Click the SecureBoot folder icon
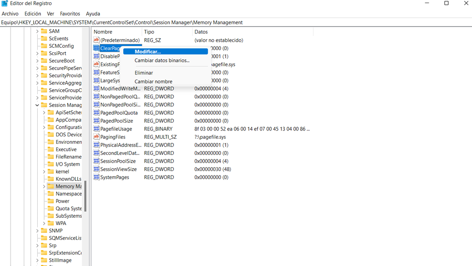 click(x=44, y=61)
